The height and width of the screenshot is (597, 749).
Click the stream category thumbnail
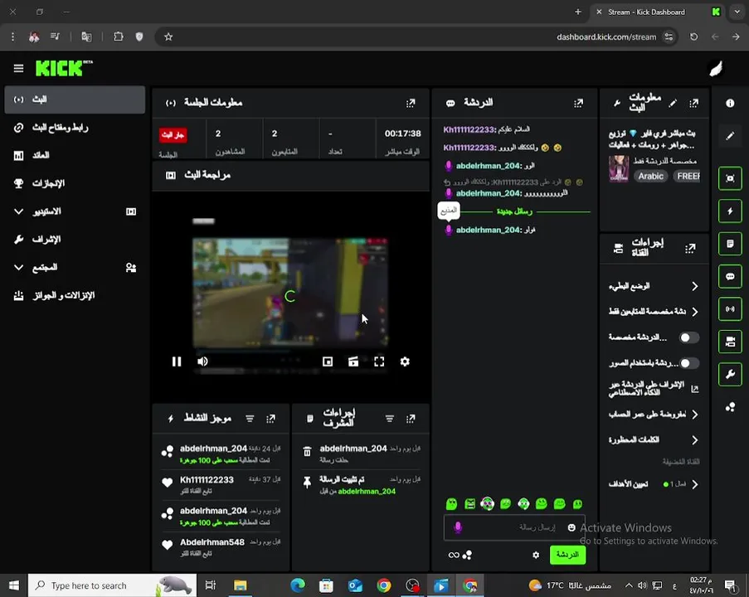point(619,169)
